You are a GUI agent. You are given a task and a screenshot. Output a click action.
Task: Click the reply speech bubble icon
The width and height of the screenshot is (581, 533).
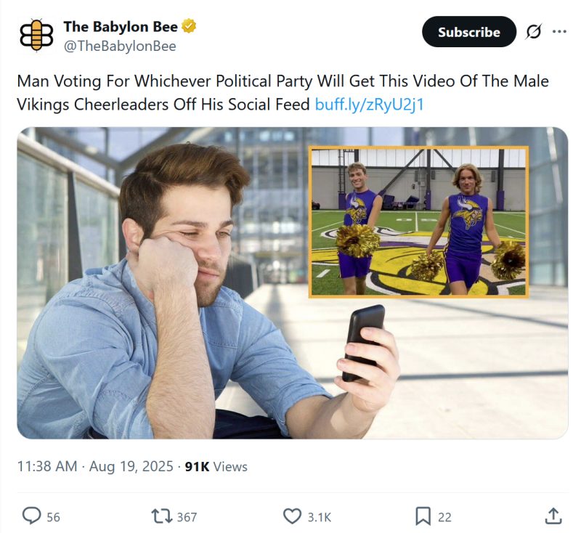pyautogui.click(x=31, y=516)
